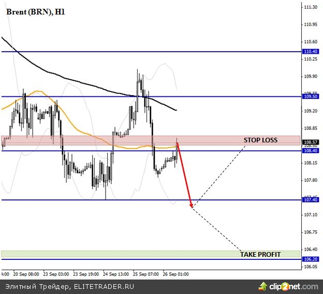Click the 23 Sep 19:00 time label
323x294 pixels.
coord(86,273)
